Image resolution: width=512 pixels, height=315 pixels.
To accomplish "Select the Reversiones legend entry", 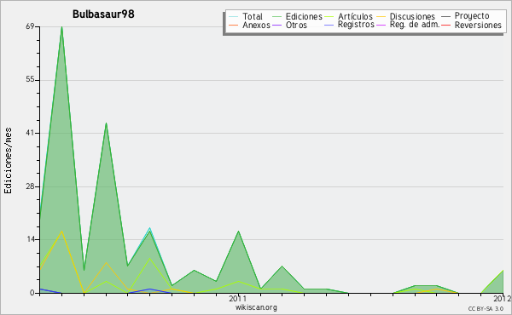I will pos(478,25).
